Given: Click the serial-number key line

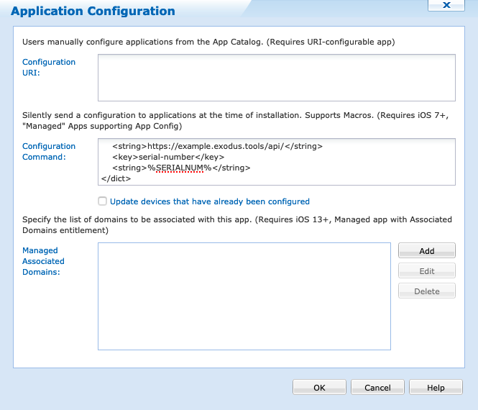Looking at the screenshot, I should pos(168,157).
